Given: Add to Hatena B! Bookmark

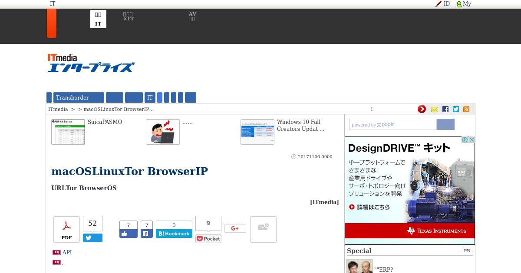Looking at the screenshot, I should click(174, 234).
